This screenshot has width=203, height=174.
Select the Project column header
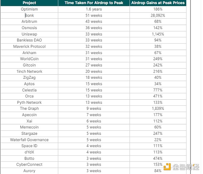click(29, 3)
